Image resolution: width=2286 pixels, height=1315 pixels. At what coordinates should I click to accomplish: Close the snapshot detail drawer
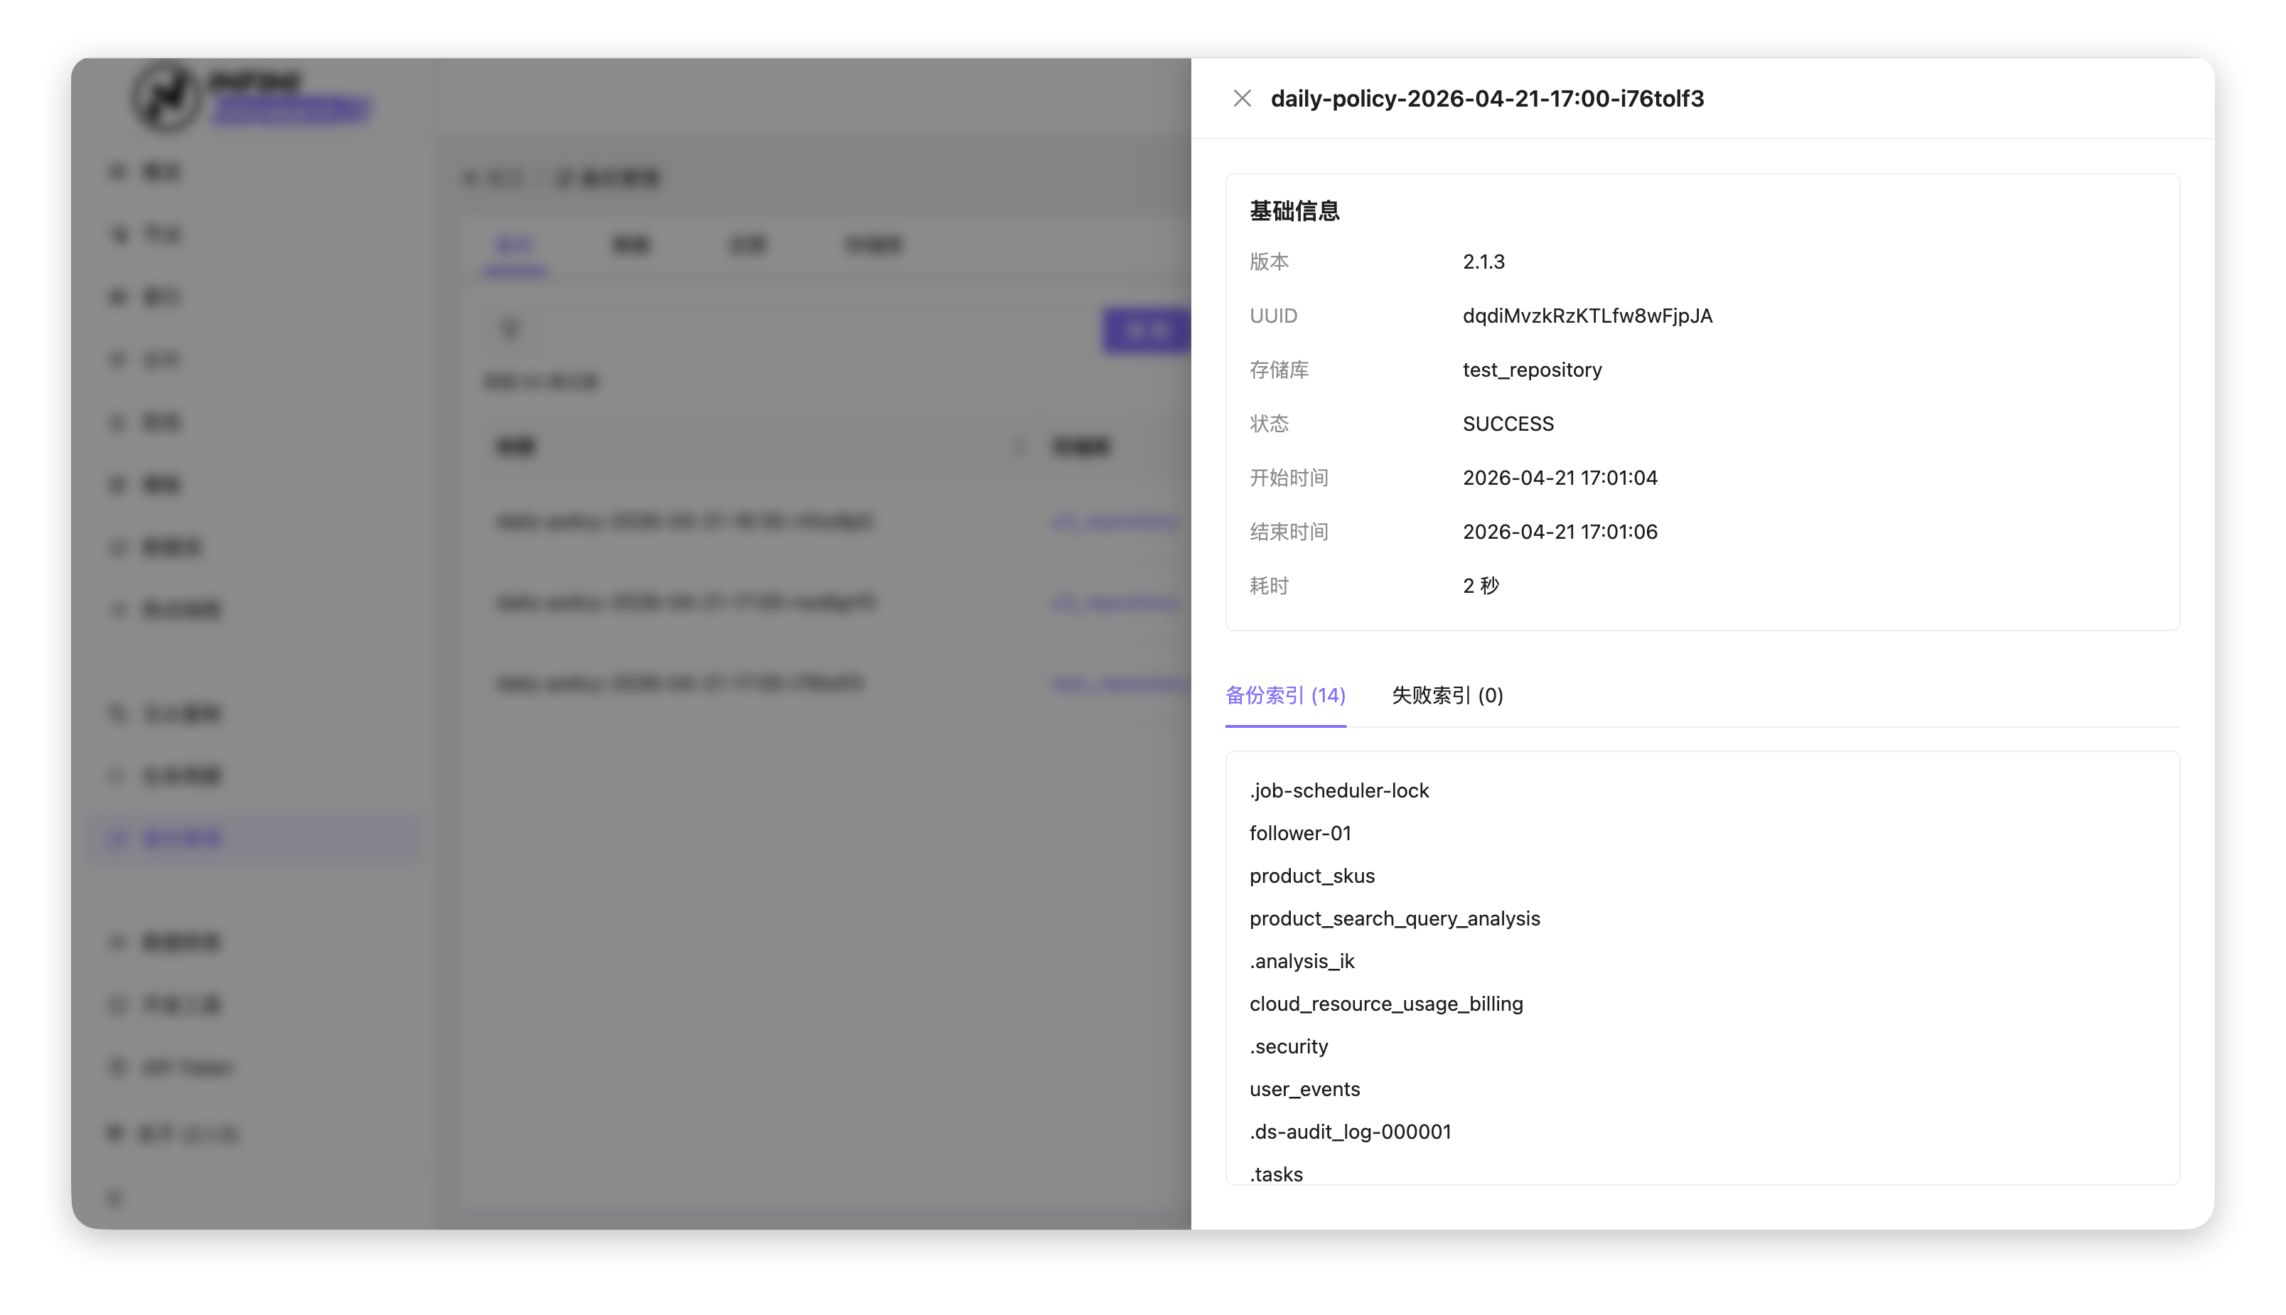point(1242,98)
